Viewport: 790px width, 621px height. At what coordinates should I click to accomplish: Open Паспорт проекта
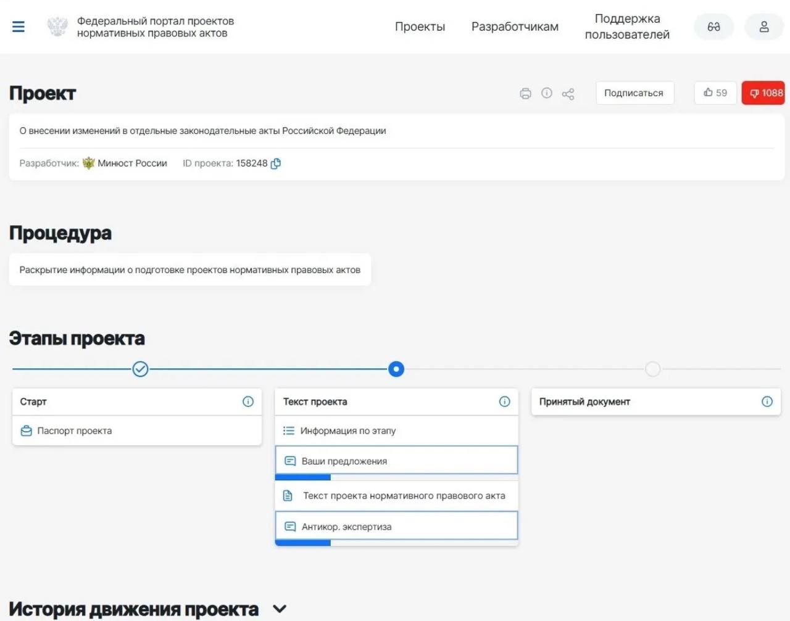pyautogui.click(x=137, y=430)
